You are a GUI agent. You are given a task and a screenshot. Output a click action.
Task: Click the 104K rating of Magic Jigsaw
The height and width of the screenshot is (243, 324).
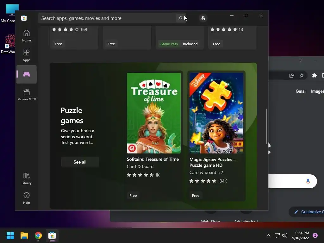pos(208,181)
